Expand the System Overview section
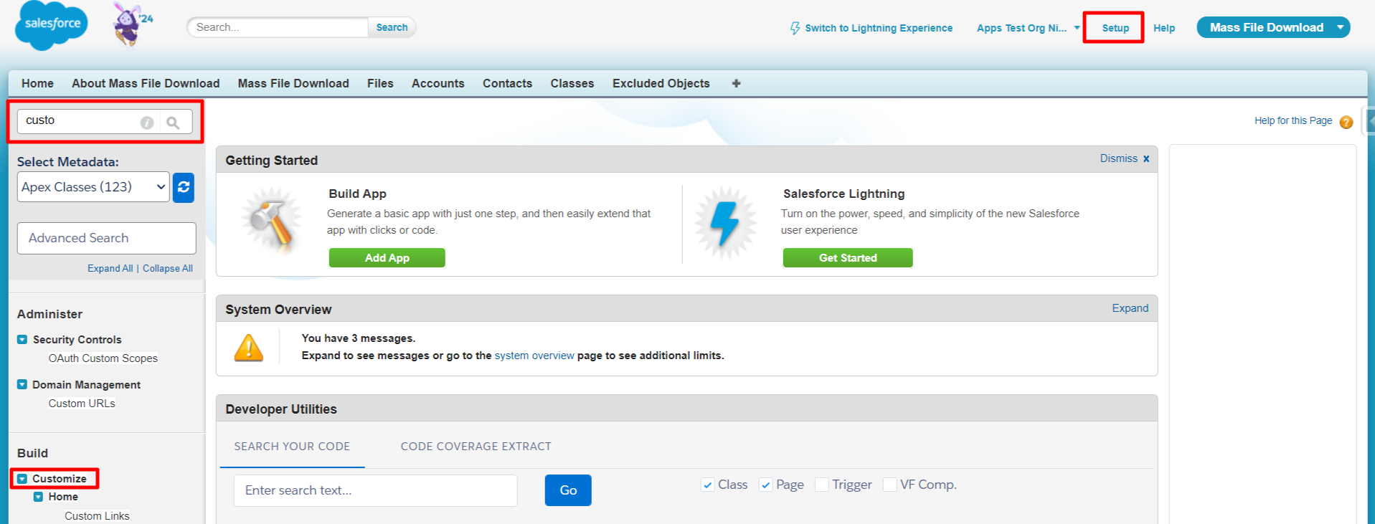The width and height of the screenshot is (1375, 524). 1130,308
